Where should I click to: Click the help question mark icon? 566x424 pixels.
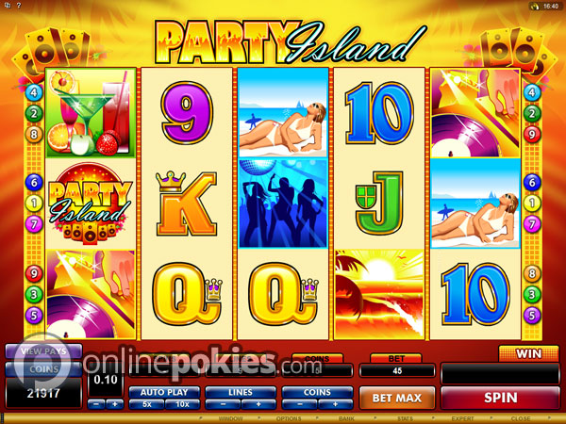coord(19,6)
